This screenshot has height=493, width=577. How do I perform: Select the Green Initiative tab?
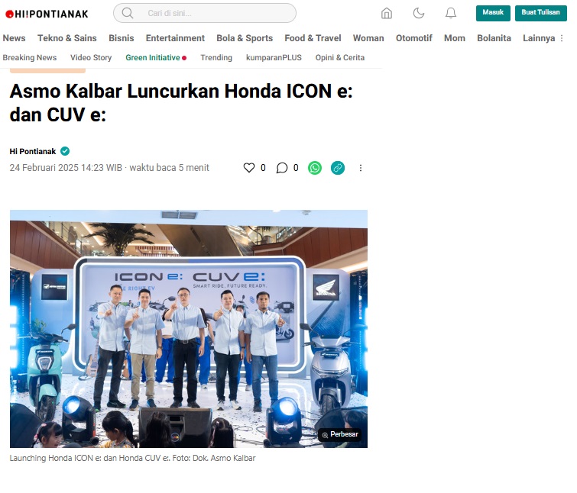(x=156, y=58)
